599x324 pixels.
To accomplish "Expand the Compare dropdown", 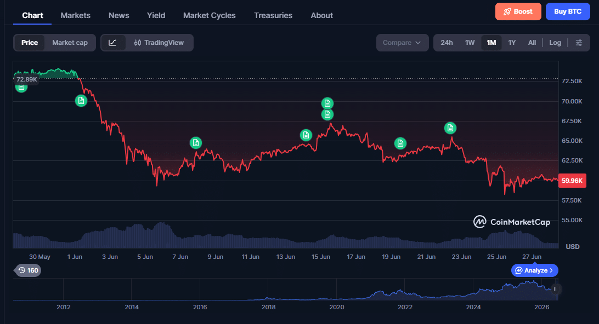I will 402,43.
